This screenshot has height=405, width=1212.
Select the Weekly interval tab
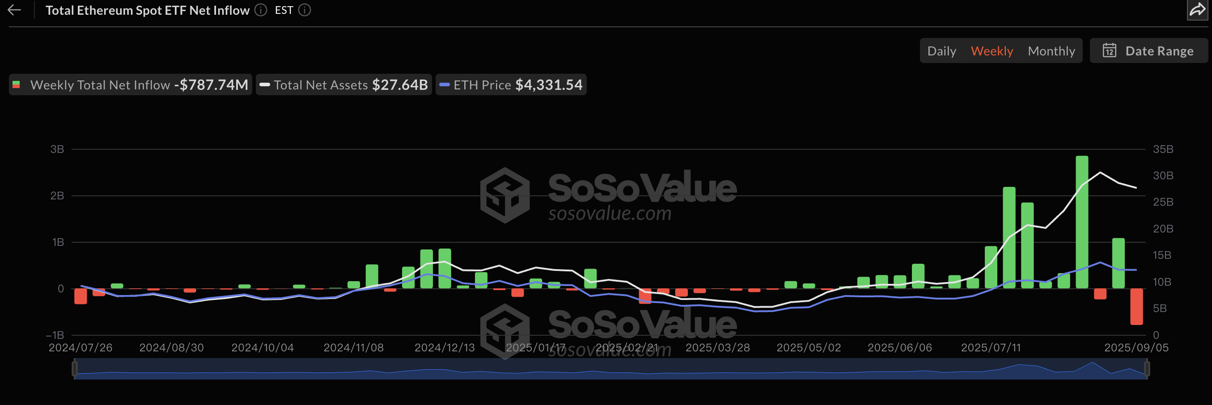pyautogui.click(x=992, y=51)
